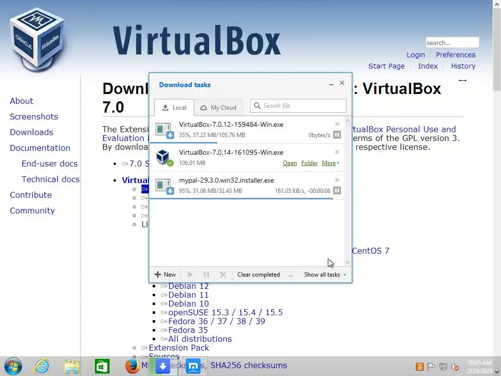Image resolution: width=501 pixels, height=376 pixels.
Task: Open the All distributions link
Action: click(x=200, y=339)
